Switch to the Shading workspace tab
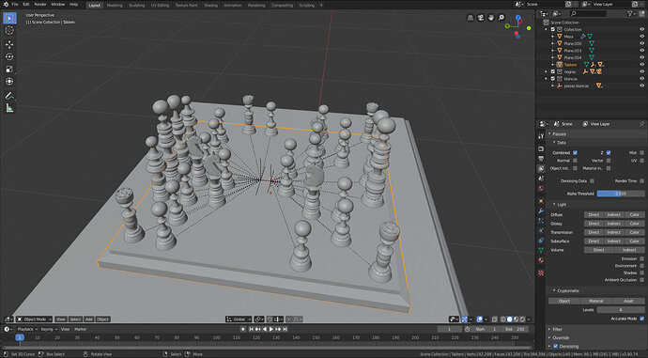 (210, 6)
